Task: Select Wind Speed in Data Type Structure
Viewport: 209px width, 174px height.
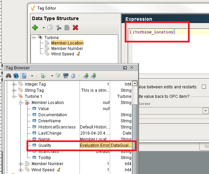Action: [x=63, y=54]
